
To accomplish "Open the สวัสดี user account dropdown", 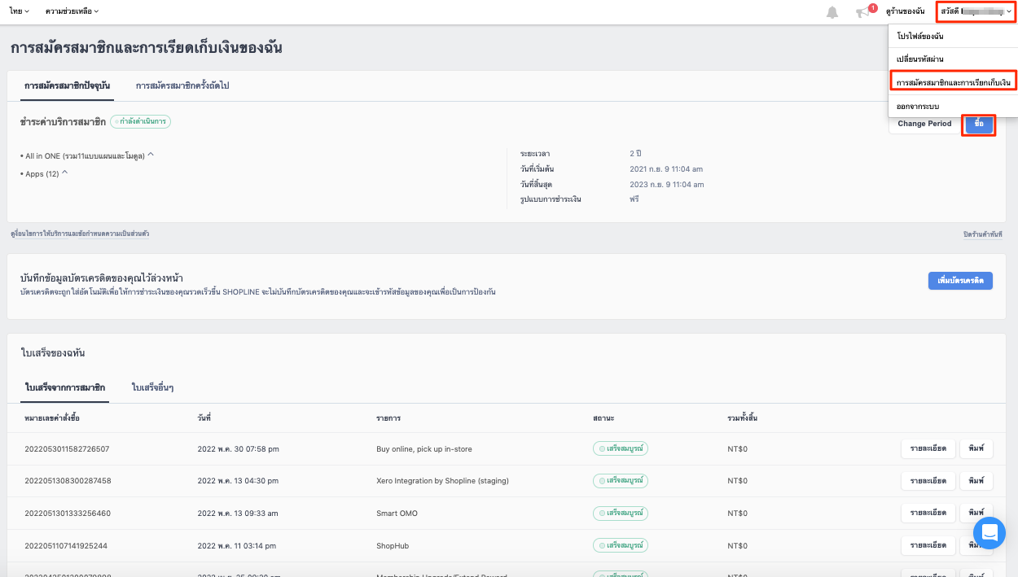I will (976, 11).
